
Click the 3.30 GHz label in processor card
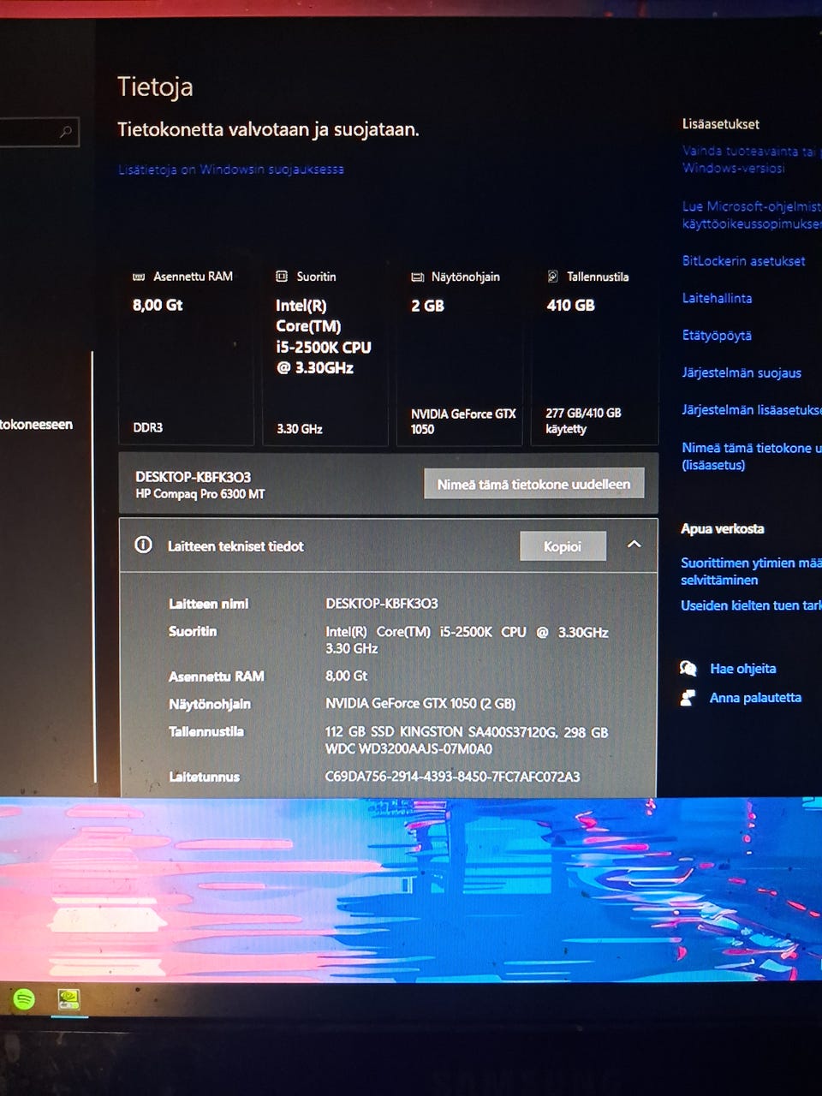click(299, 428)
